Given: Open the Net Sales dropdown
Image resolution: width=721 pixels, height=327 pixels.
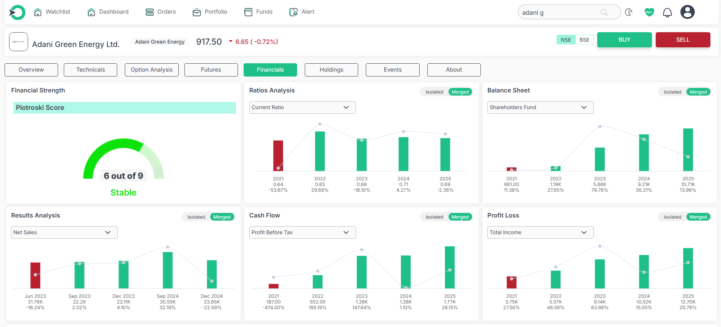Looking at the screenshot, I should click(64, 232).
